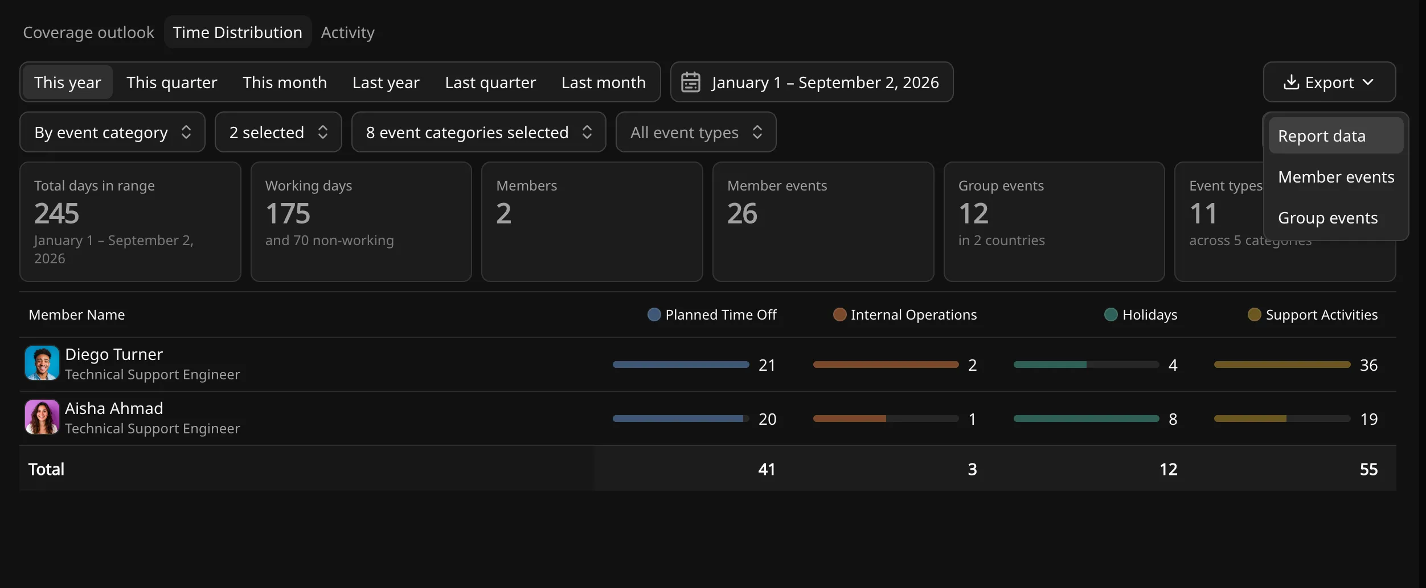Toggle the Export dropdown chevron
This screenshot has height=588, width=1426.
[x=1368, y=82]
